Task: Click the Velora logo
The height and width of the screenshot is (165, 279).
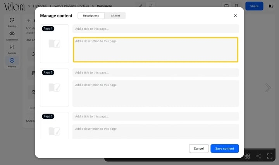Action: click(x=14, y=7)
